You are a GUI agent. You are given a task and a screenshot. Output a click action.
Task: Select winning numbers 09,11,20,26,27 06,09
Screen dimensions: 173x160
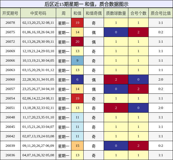tap(38, 146)
